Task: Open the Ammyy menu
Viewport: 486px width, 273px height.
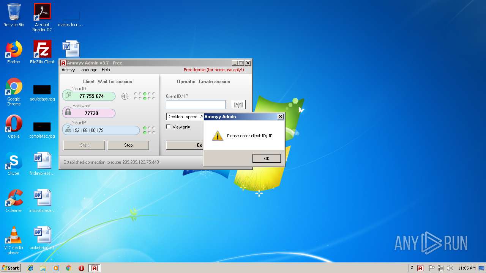Action: click(x=68, y=70)
